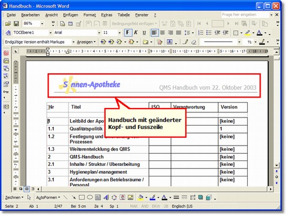Click the Open folder icon in the toolbar
Viewport: 286px width, 215px height.
tap(8, 24)
